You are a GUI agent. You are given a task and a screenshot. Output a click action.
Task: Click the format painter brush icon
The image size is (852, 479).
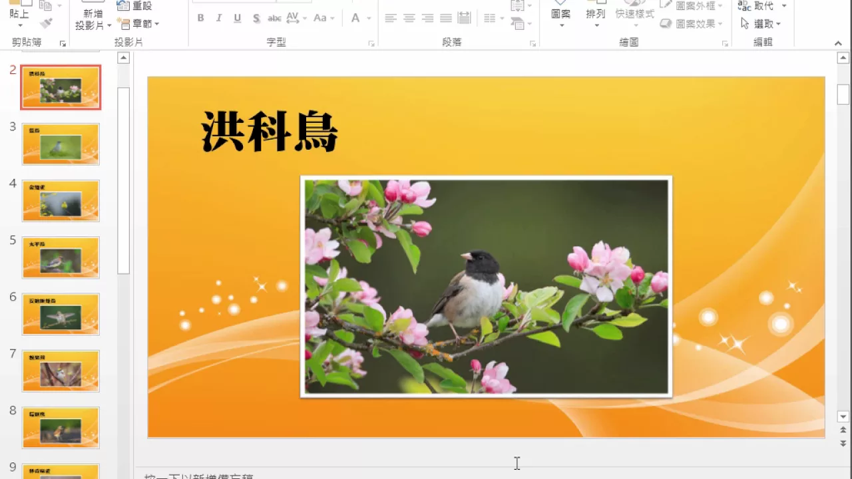[46, 23]
